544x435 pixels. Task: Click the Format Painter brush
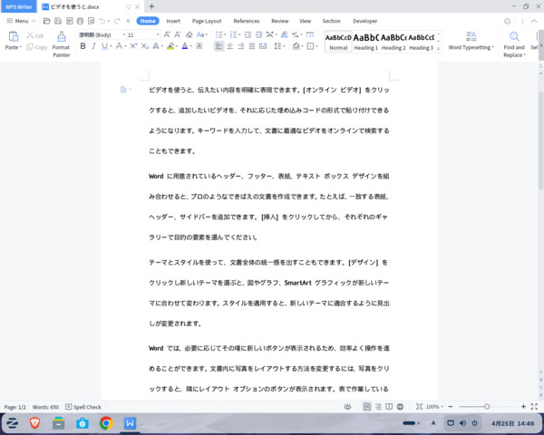tap(62, 36)
